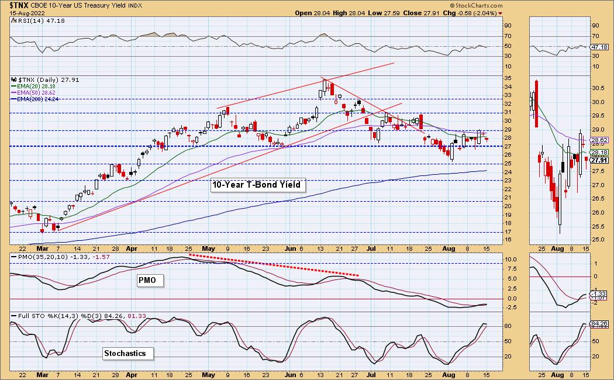Click the 25.0 zoom panel axis label
The width and height of the screenshot is (614, 380).
pyautogui.click(x=598, y=240)
